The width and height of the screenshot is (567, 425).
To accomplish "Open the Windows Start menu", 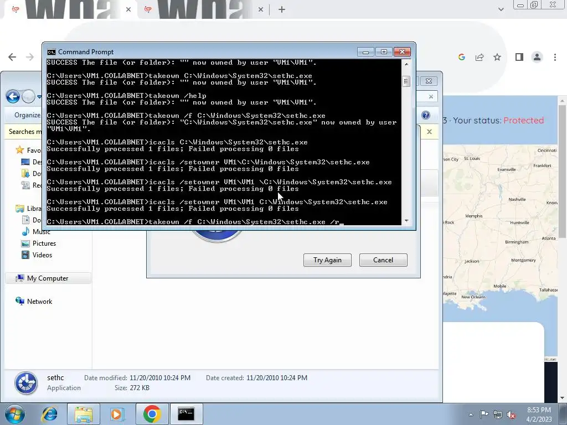I will [14, 414].
